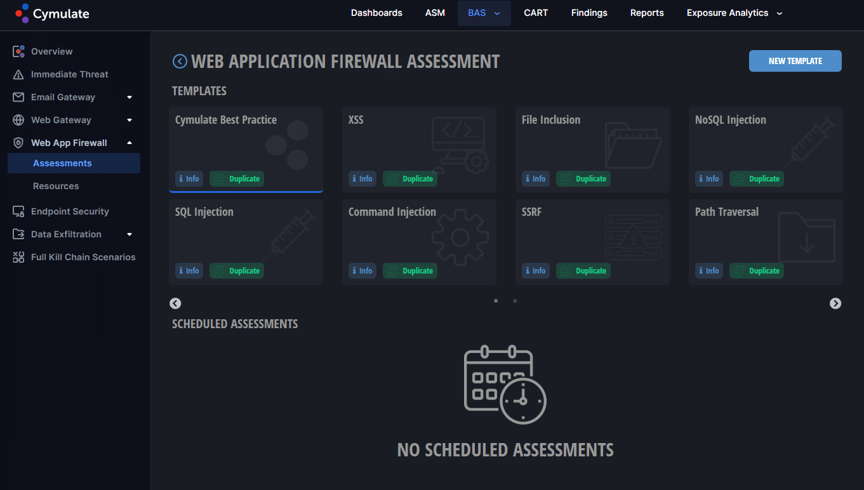Show info for Command Injection template
Image resolution: width=864 pixels, height=490 pixels.
(362, 271)
